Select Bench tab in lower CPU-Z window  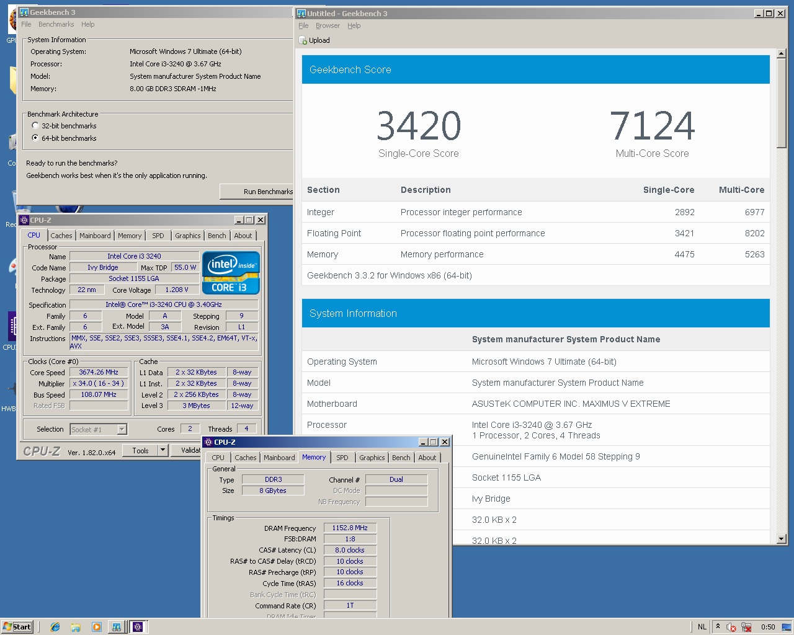tap(401, 458)
